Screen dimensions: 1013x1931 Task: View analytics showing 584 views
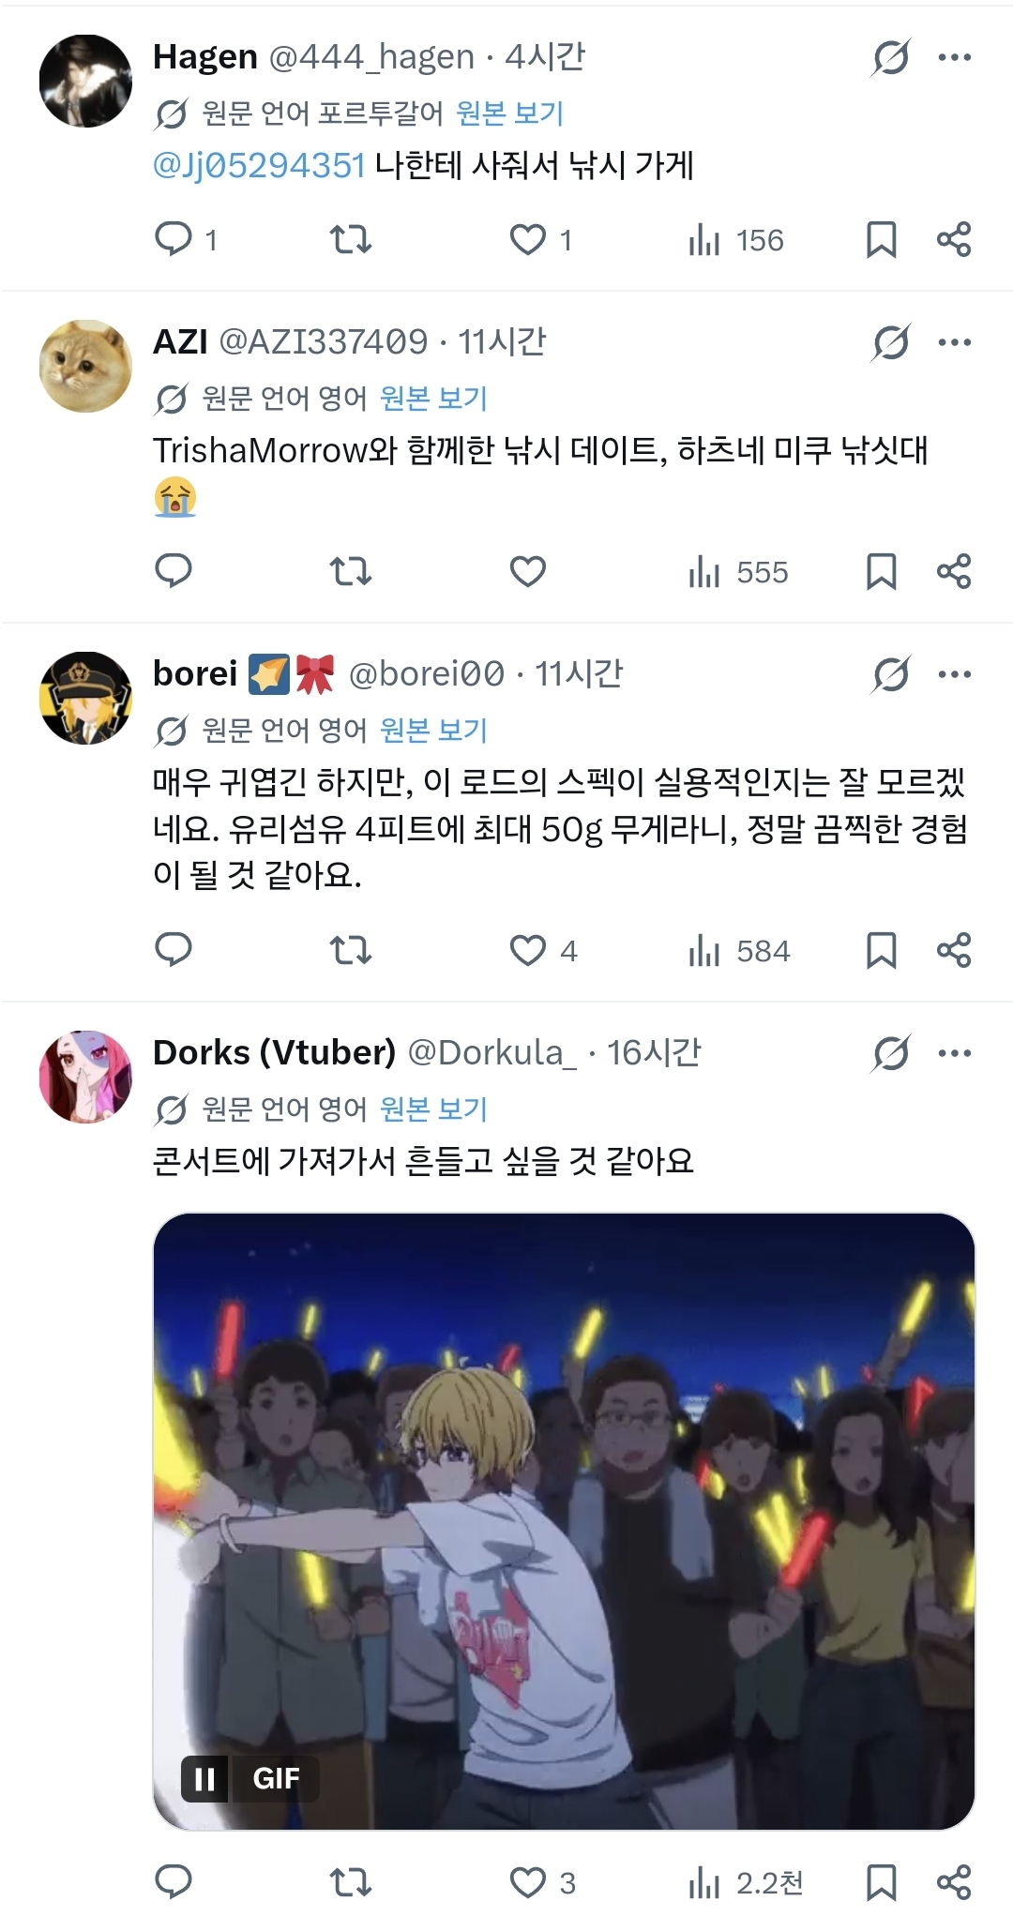739,950
